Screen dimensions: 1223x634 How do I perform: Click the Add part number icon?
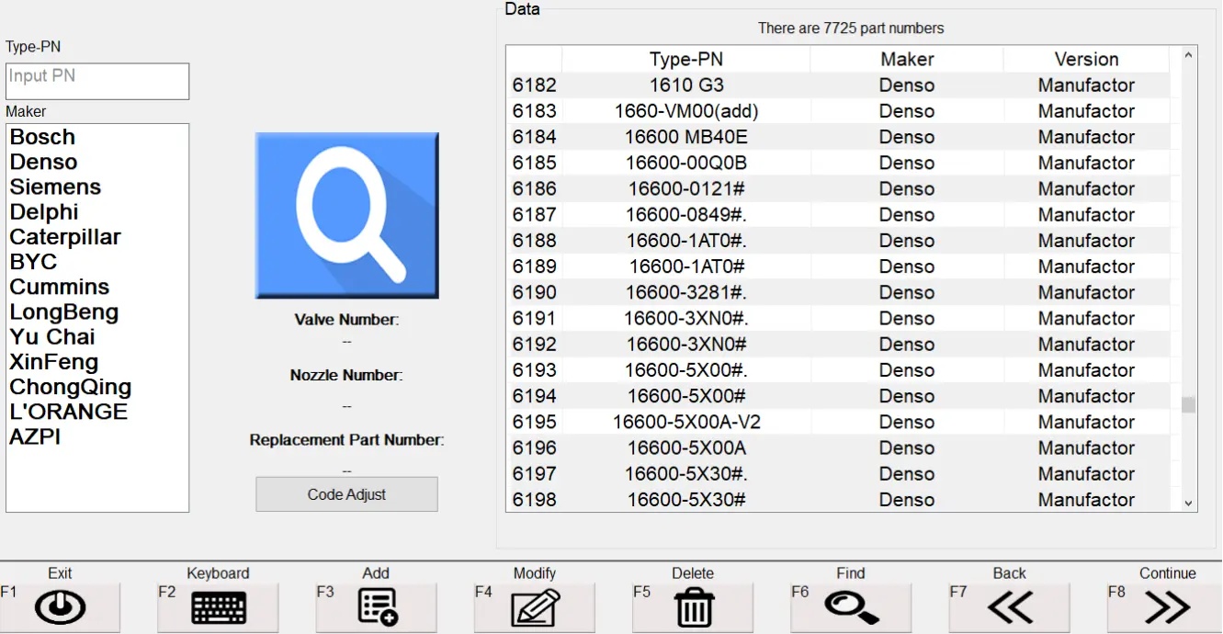(x=377, y=607)
